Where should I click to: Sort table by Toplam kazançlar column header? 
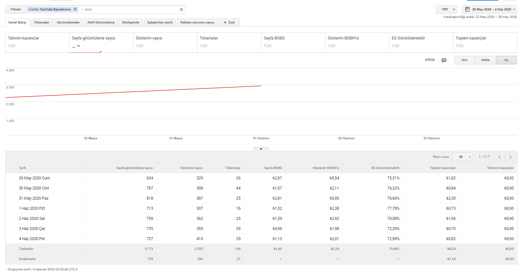click(443, 168)
